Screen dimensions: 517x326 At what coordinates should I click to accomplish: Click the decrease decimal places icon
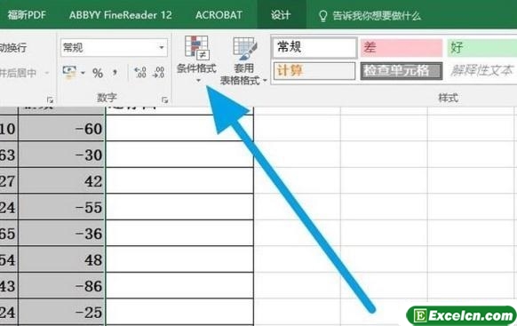point(159,73)
